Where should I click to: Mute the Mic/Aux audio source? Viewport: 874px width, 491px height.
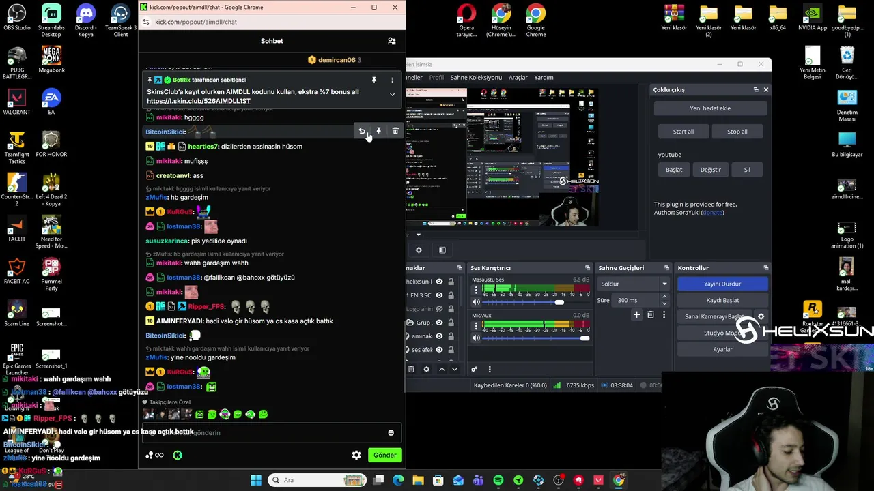tap(476, 338)
